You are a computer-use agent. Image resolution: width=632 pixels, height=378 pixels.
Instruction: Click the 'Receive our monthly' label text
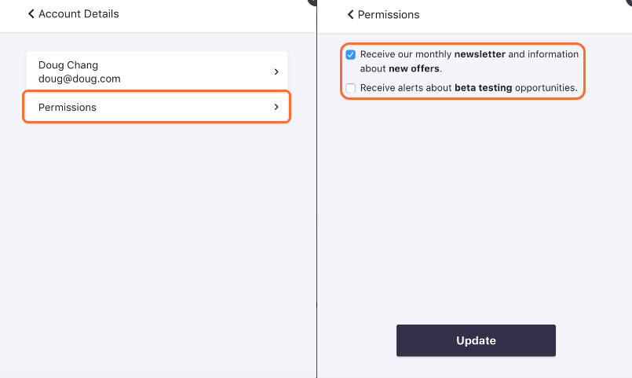point(406,55)
